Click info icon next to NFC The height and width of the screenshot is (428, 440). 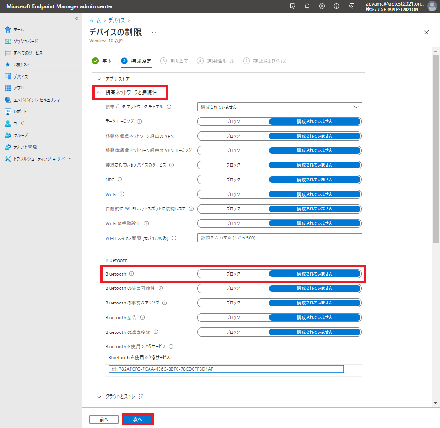tap(120, 180)
